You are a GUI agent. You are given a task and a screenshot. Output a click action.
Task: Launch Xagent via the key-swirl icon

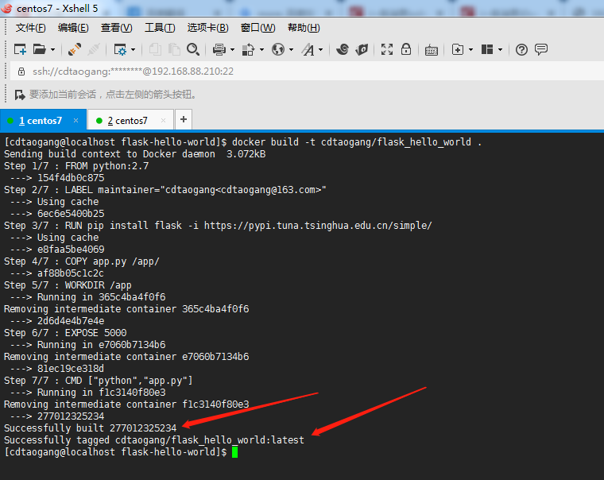point(362,50)
